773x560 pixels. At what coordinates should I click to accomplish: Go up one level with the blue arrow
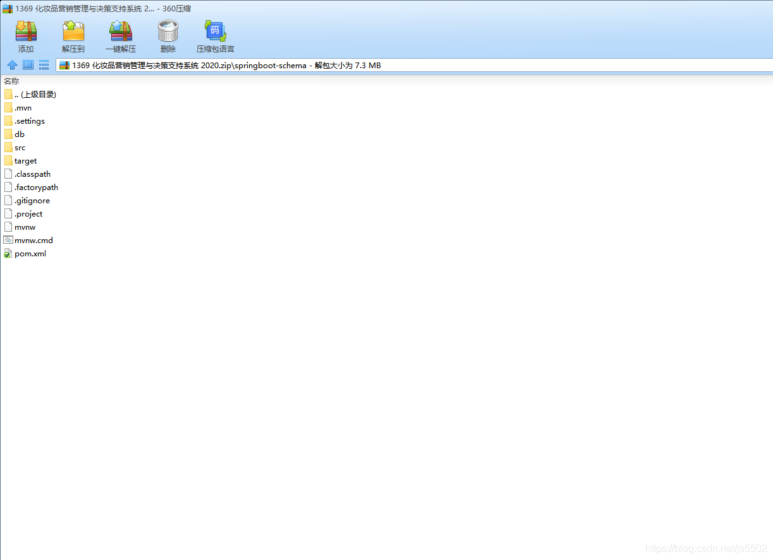pyautogui.click(x=12, y=65)
